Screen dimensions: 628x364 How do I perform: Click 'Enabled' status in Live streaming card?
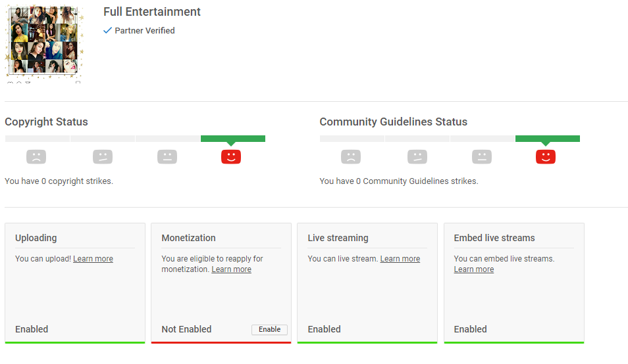[x=325, y=329]
